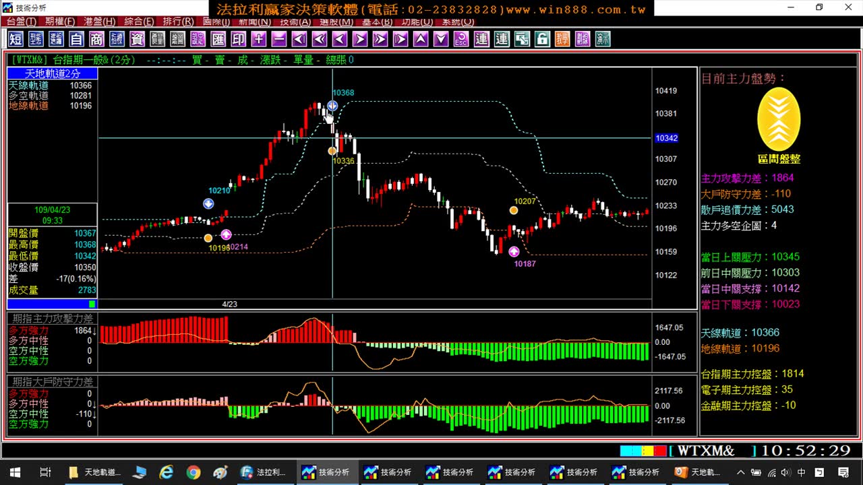This screenshot has height=485, width=863.
Task: Open the 港盤(H) menu
Action: [99, 22]
